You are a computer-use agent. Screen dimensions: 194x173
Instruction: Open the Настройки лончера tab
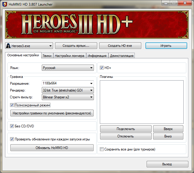click(70, 56)
